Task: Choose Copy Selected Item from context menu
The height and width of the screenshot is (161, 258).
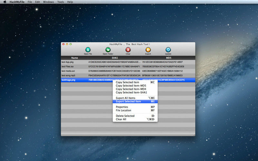Action: click(135, 82)
